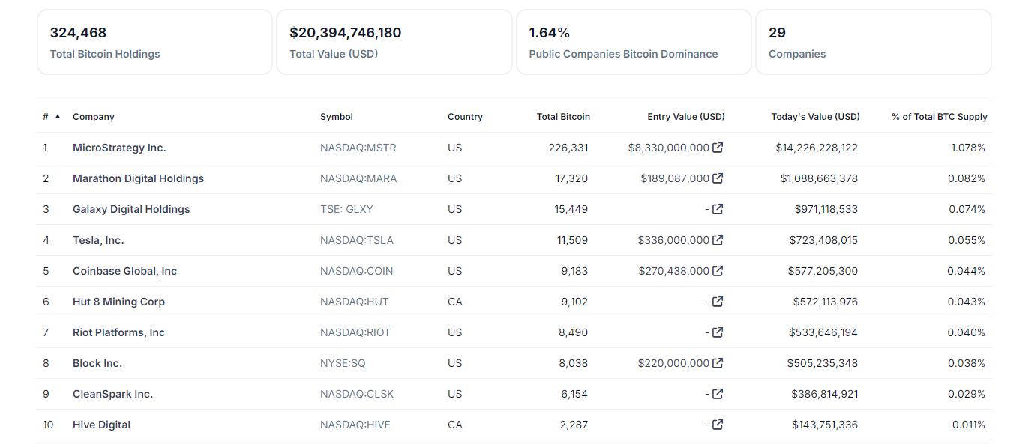Sort table by Symbol column header
The height and width of the screenshot is (444, 1031).
pos(337,117)
